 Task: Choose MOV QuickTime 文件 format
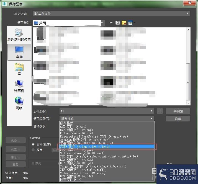(107, 153)
